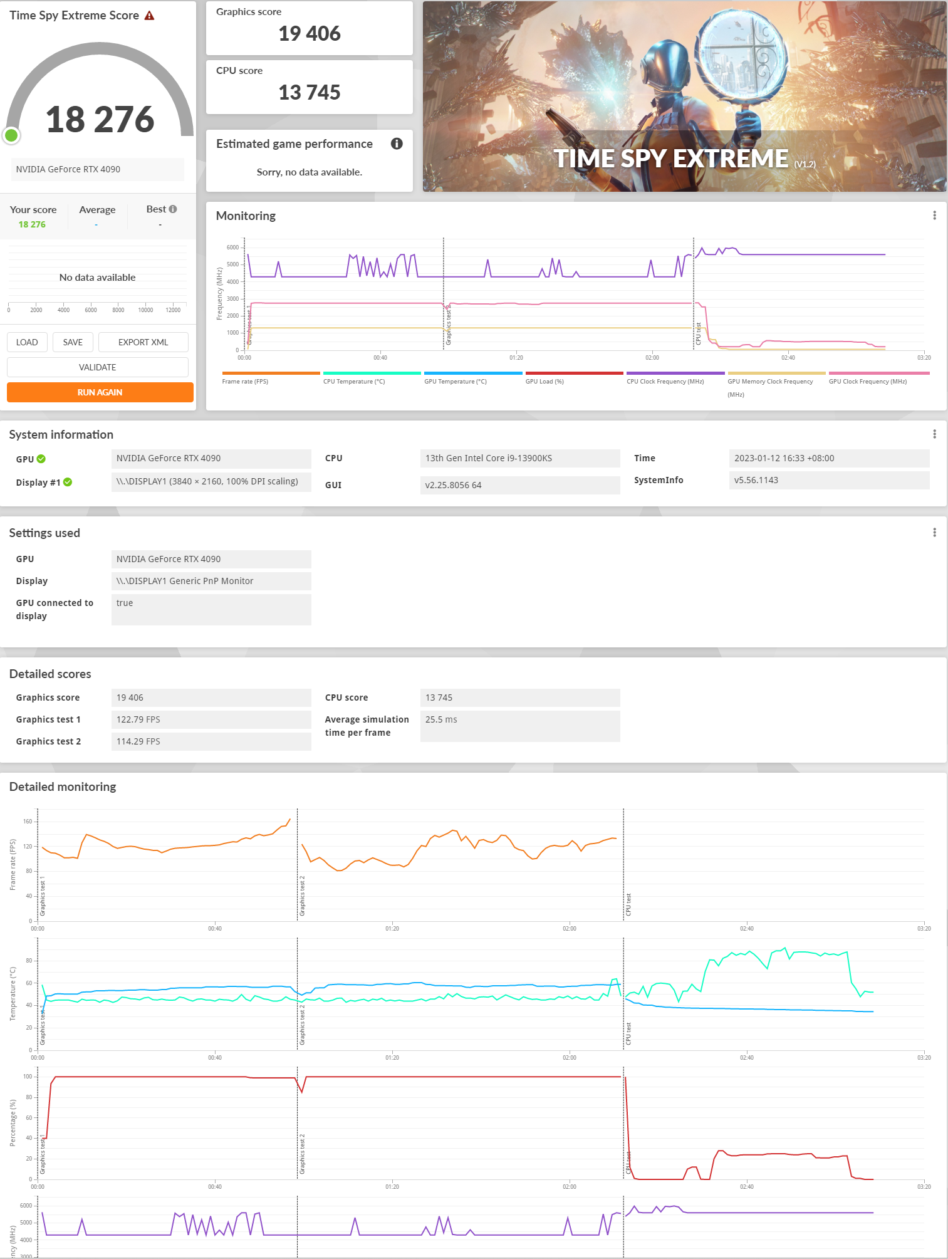This screenshot has height=1259, width=948.
Task: Click the Graphics test 2 marker in temperature chart
Action: pos(302,1024)
